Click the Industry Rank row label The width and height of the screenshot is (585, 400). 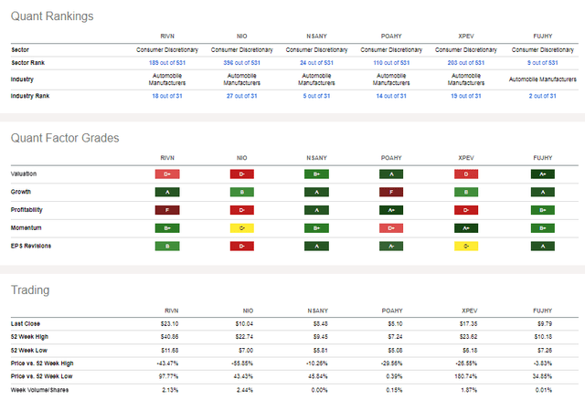(x=30, y=96)
